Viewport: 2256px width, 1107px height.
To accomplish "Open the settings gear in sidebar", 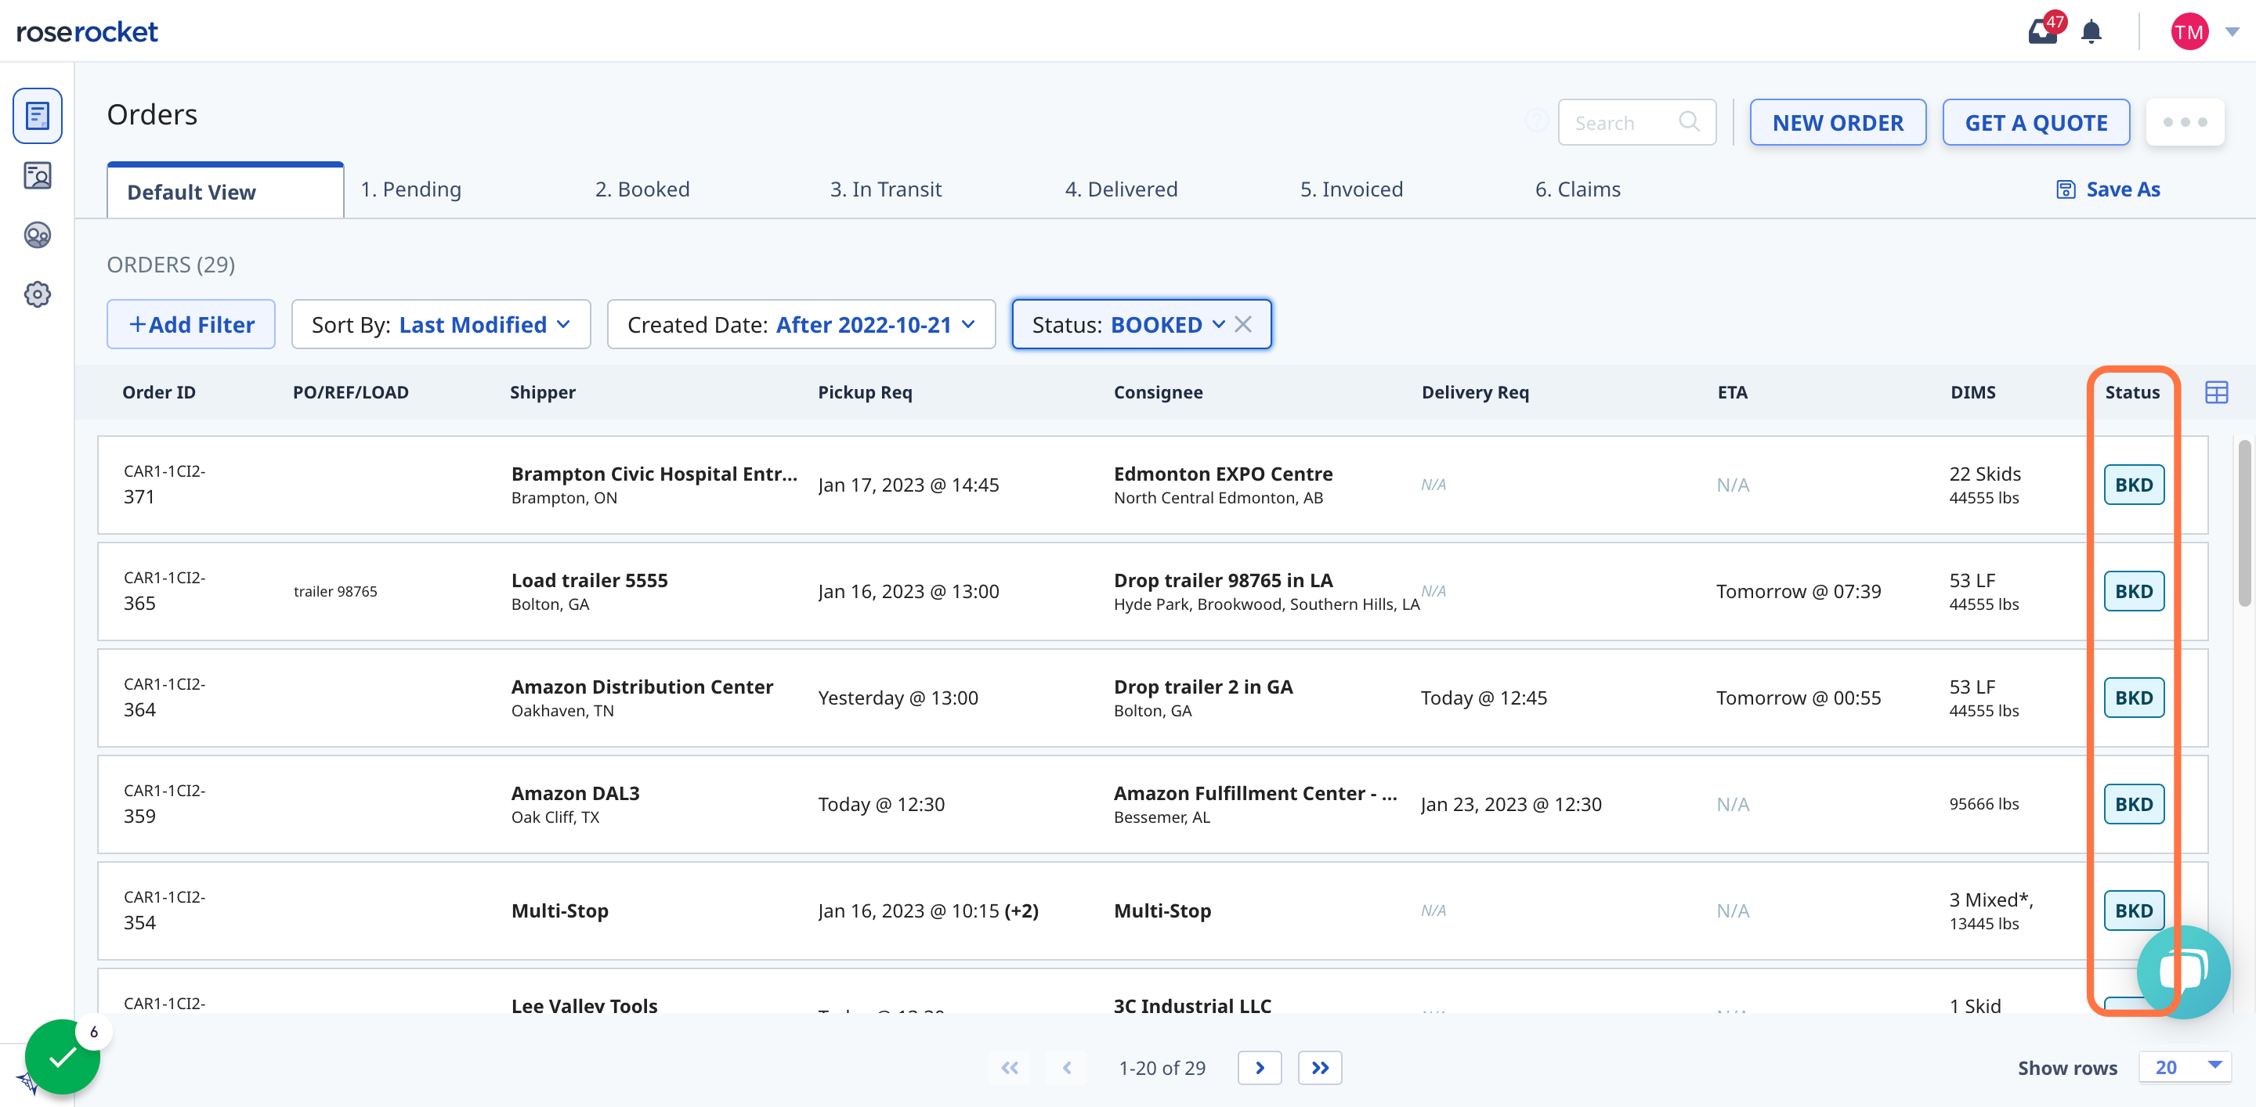I will coord(37,294).
